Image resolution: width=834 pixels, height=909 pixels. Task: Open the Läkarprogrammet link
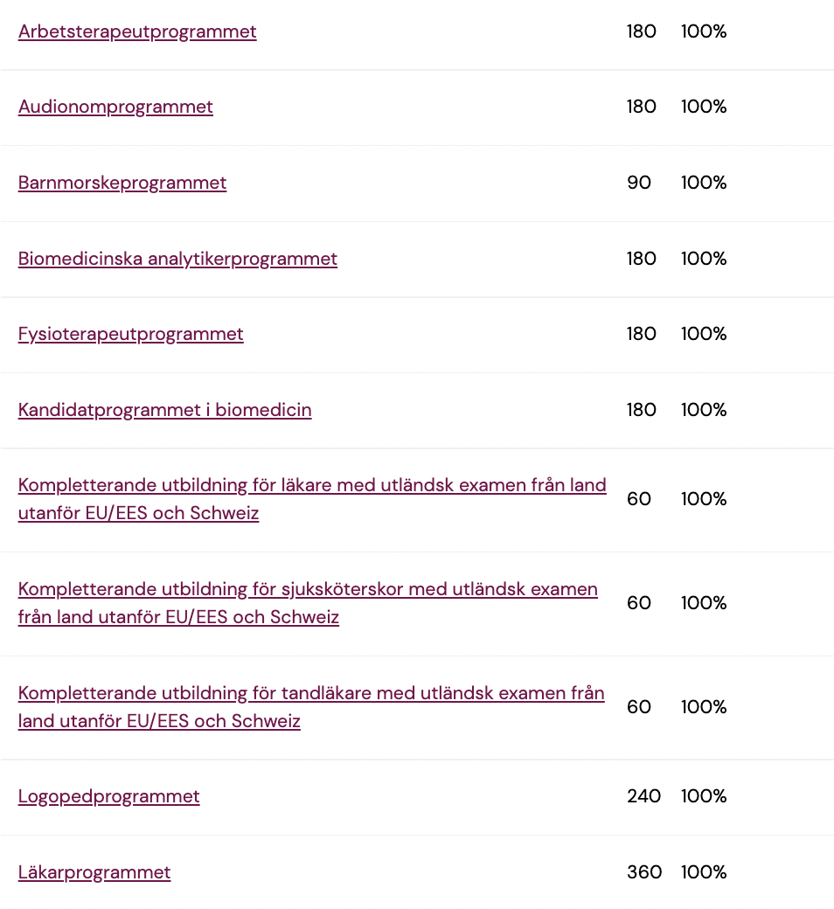pos(94,873)
